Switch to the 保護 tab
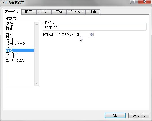 pos(93,12)
